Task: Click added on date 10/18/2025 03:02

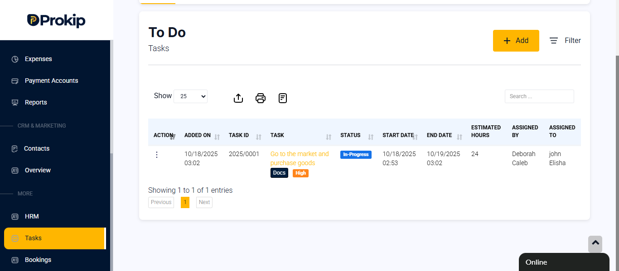Action: click(201, 158)
